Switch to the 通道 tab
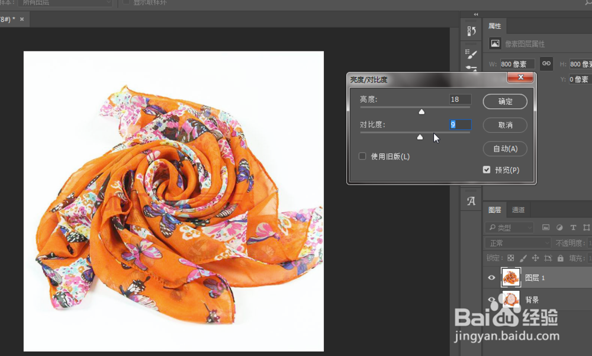 [x=518, y=210]
